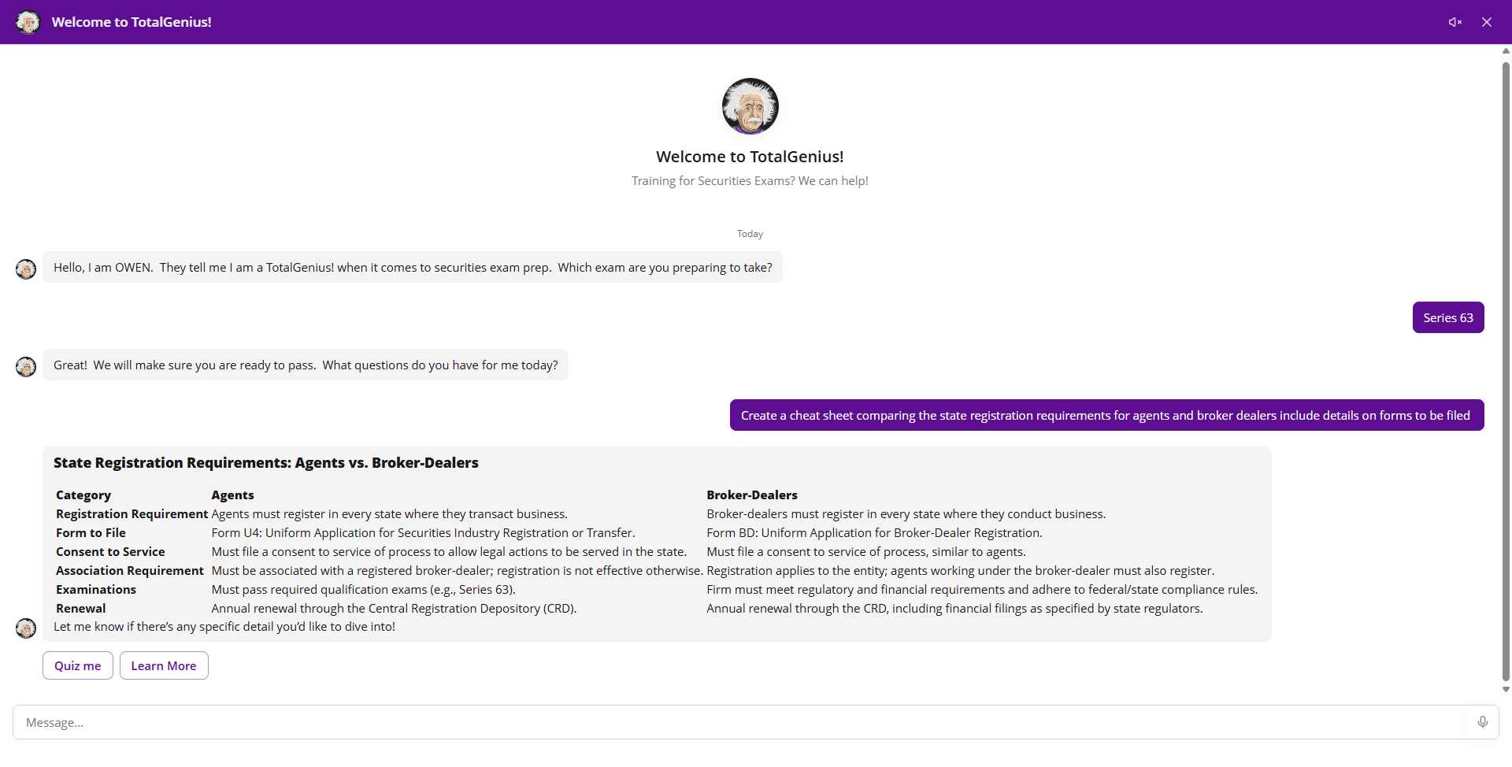Click the small OWEN avatar in purple header
Image resolution: width=1512 pixels, height=767 pixels.
[x=28, y=22]
